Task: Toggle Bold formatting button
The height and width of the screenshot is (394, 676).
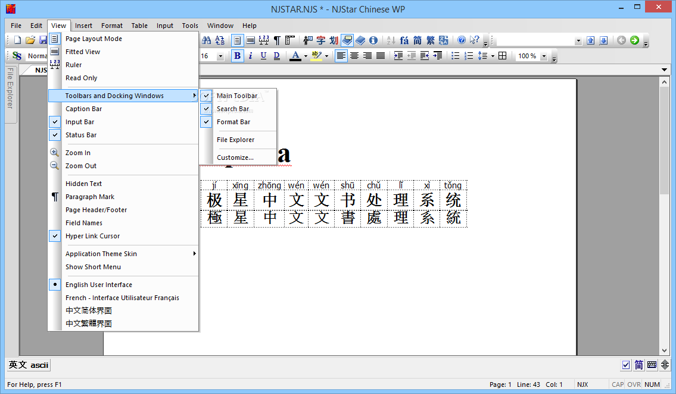Action: (237, 56)
